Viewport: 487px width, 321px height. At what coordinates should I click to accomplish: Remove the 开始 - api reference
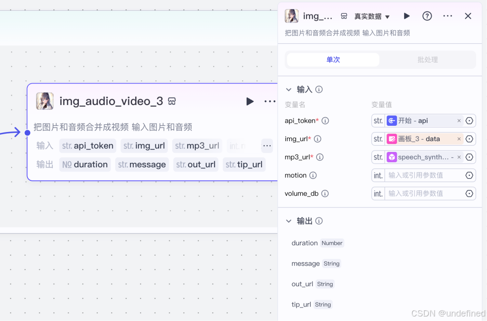459,121
